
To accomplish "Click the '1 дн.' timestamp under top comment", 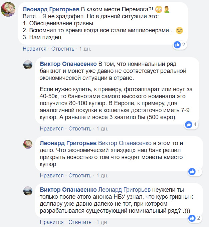I will pos(85,49).
